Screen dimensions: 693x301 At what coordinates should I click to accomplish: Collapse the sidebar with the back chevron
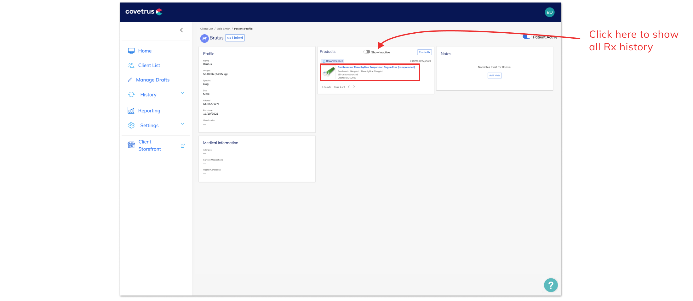coord(181,30)
